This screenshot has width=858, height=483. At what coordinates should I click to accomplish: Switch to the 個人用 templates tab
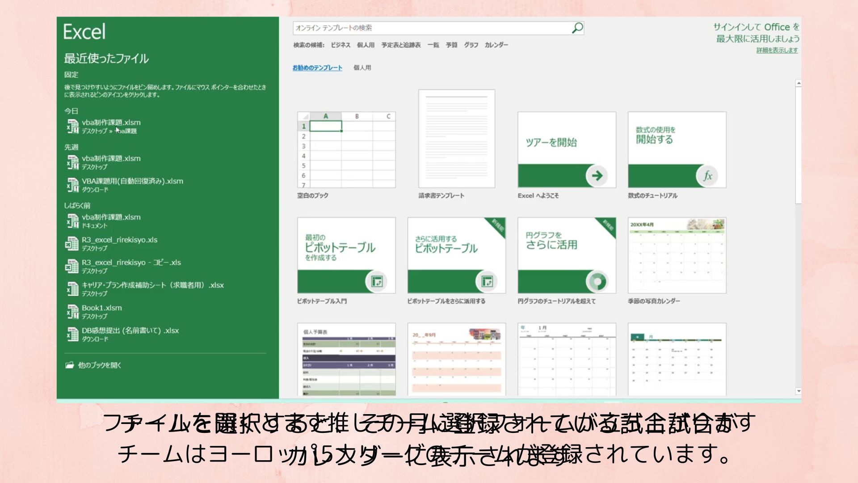(362, 68)
